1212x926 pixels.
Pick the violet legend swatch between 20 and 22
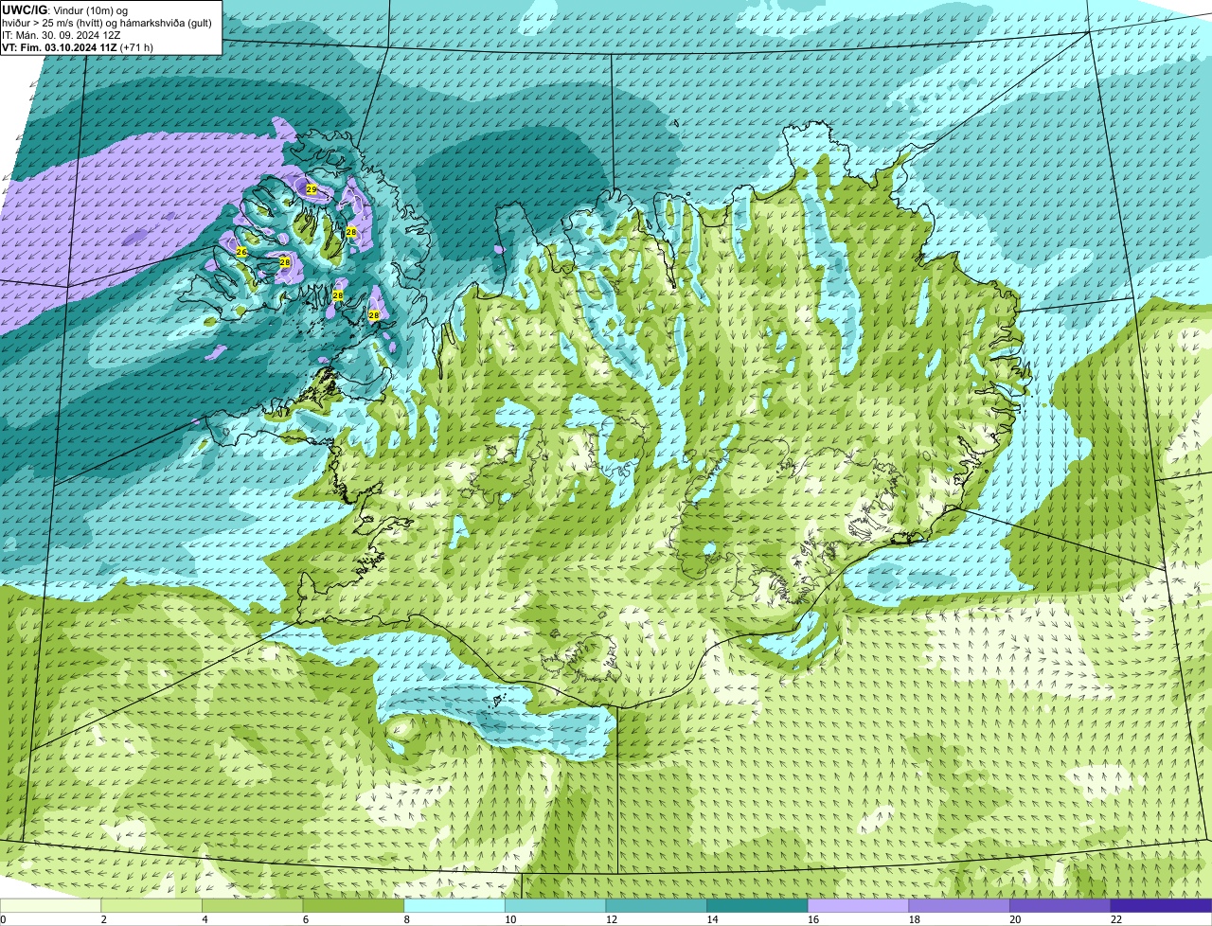pyautogui.click(x=1060, y=905)
